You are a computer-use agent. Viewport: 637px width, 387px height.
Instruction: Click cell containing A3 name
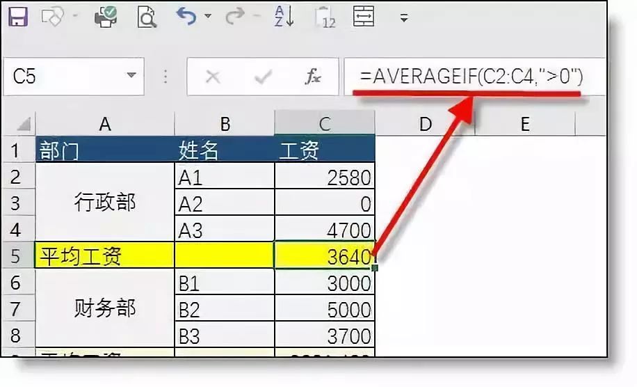click(225, 230)
